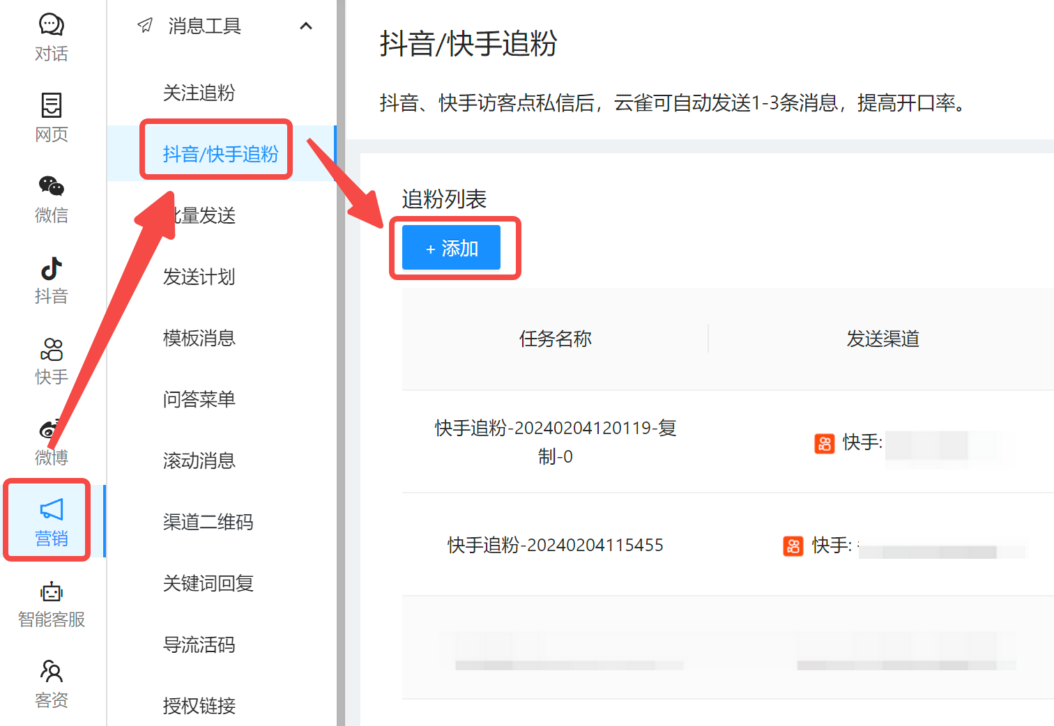Open 发送计划 in the submenu
This screenshot has width=1054, height=726.
[x=199, y=277]
